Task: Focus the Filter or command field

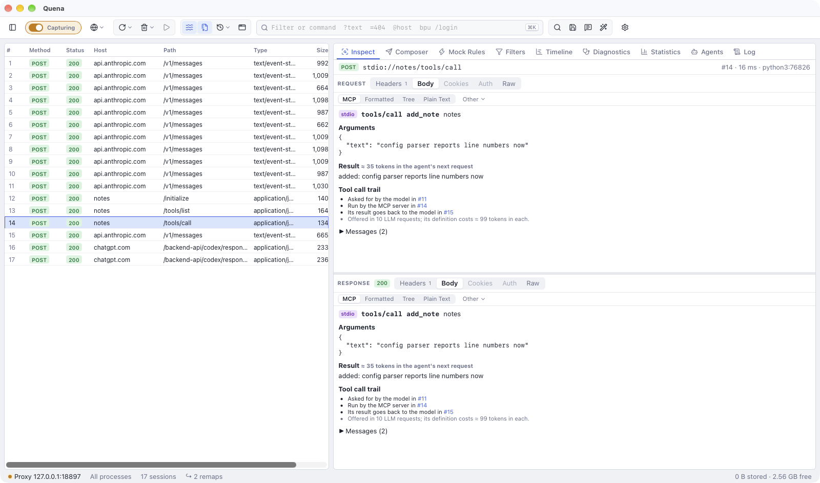Action: pos(400,28)
